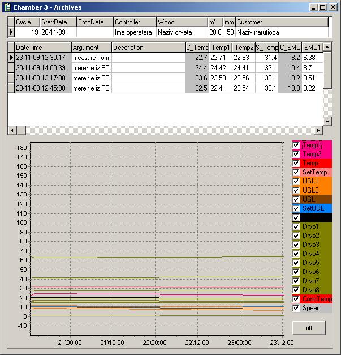Click the Temp1 column header in grid
341x355 pixels.
point(221,48)
